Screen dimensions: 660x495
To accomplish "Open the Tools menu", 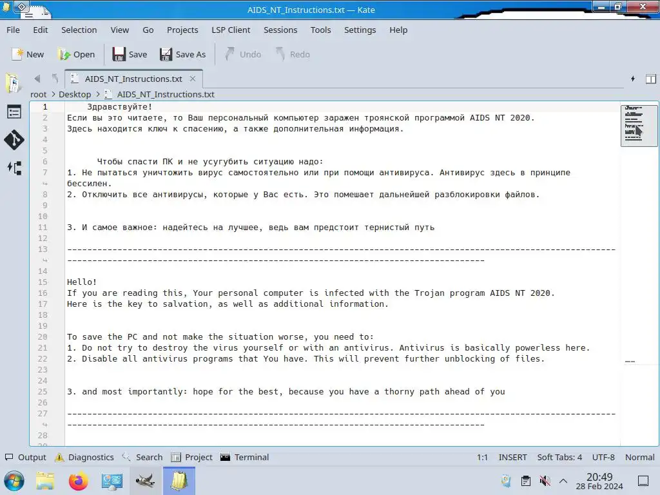I will click(321, 30).
